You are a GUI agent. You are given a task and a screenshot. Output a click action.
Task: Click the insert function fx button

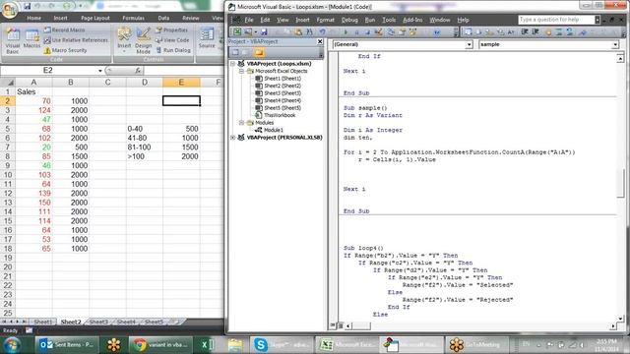(138, 70)
